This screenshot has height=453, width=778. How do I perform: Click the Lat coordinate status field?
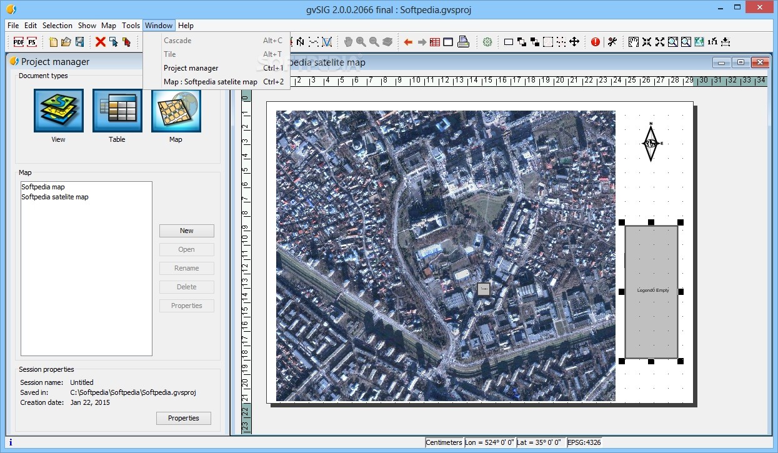click(x=541, y=442)
